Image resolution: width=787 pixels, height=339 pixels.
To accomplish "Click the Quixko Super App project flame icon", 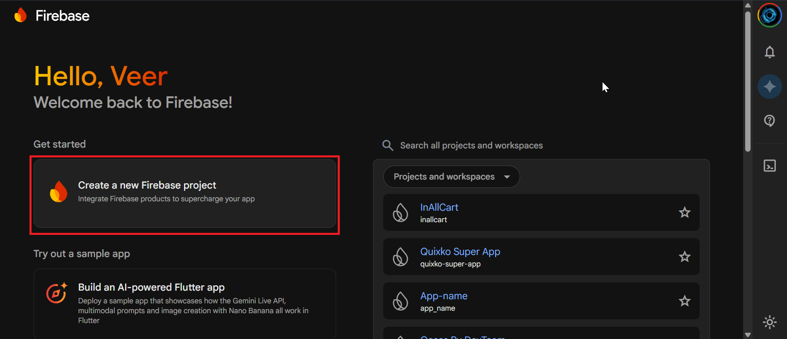I will pos(400,257).
